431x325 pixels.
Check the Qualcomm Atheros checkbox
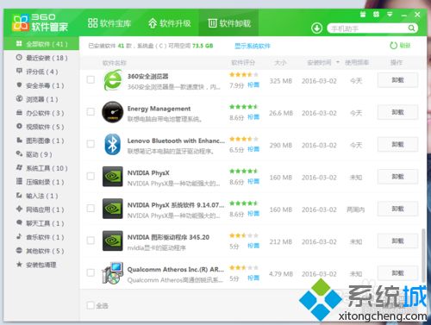(x=91, y=272)
